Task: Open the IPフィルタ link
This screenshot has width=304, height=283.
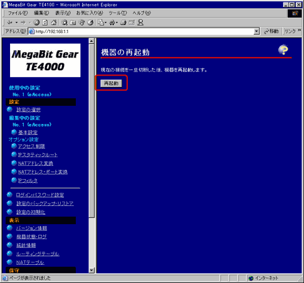Action: coord(28,180)
